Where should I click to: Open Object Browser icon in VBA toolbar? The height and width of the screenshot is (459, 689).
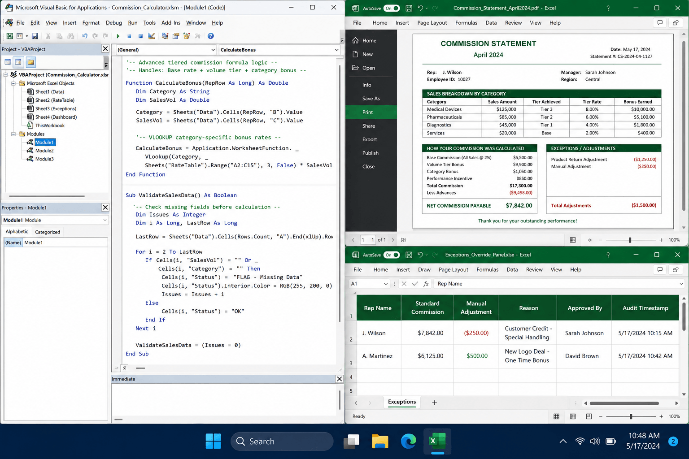click(x=187, y=36)
